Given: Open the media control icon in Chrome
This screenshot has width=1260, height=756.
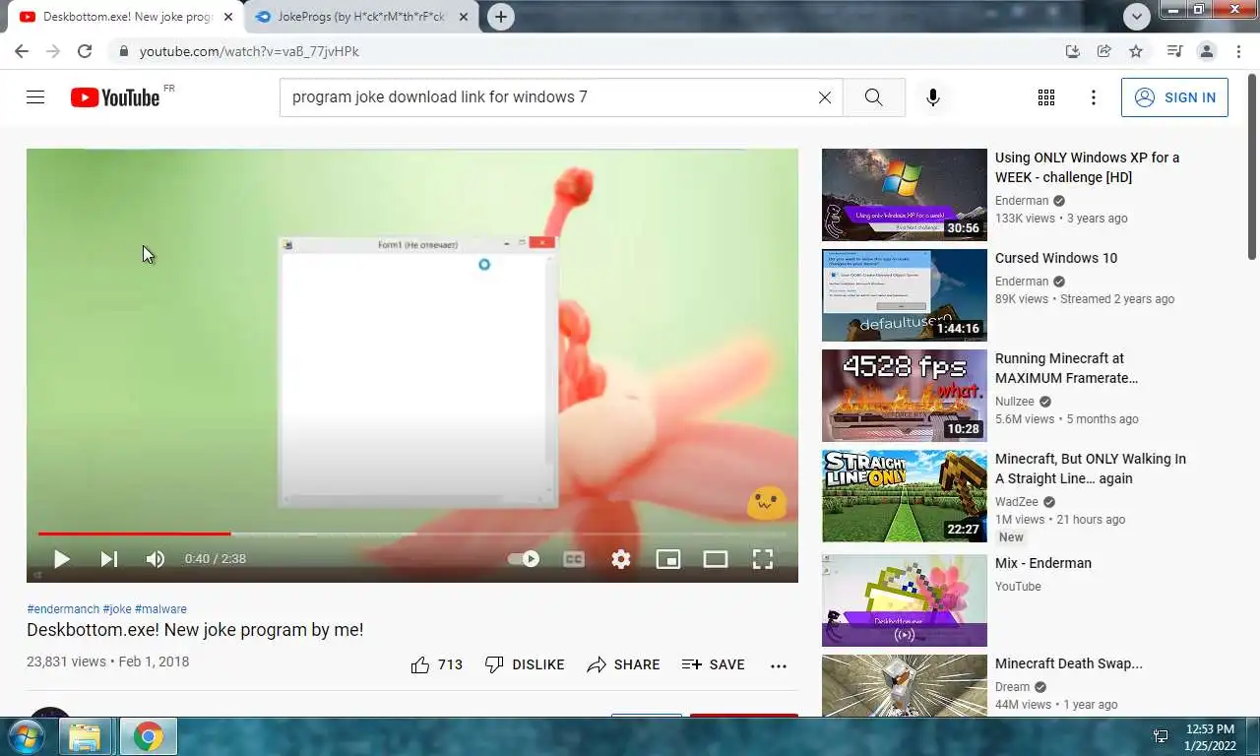Looking at the screenshot, I should [x=1174, y=51].
